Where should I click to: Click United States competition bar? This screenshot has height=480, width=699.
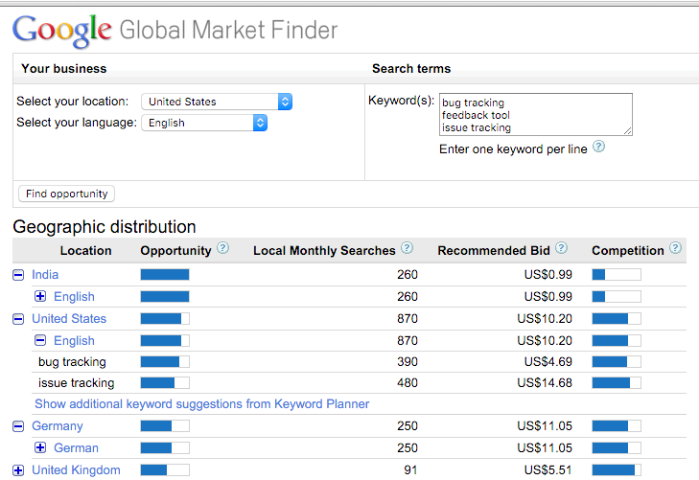coord(617,319)
